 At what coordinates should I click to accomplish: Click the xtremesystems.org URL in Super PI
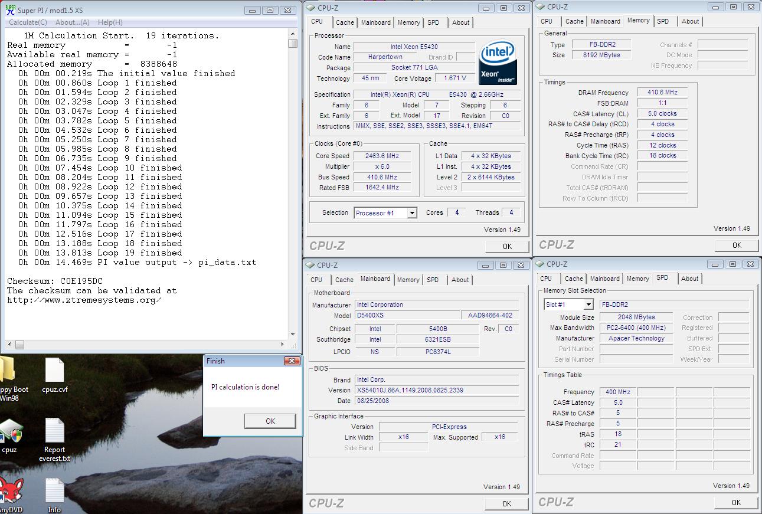[x=84, y=300]
